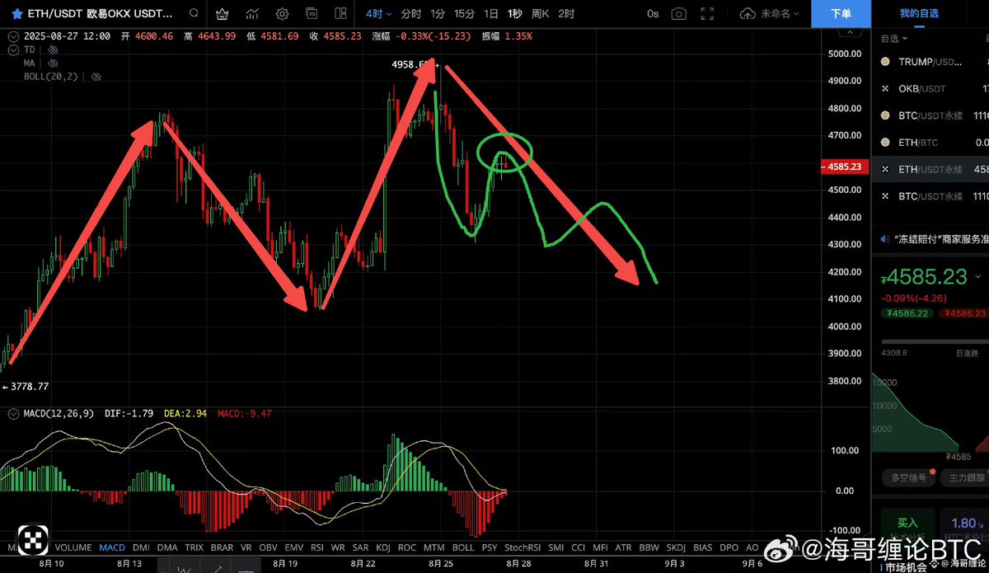Select the KDJ indicator tab
This screenshot has width=989, height=573.
click(x=383, y=547)
